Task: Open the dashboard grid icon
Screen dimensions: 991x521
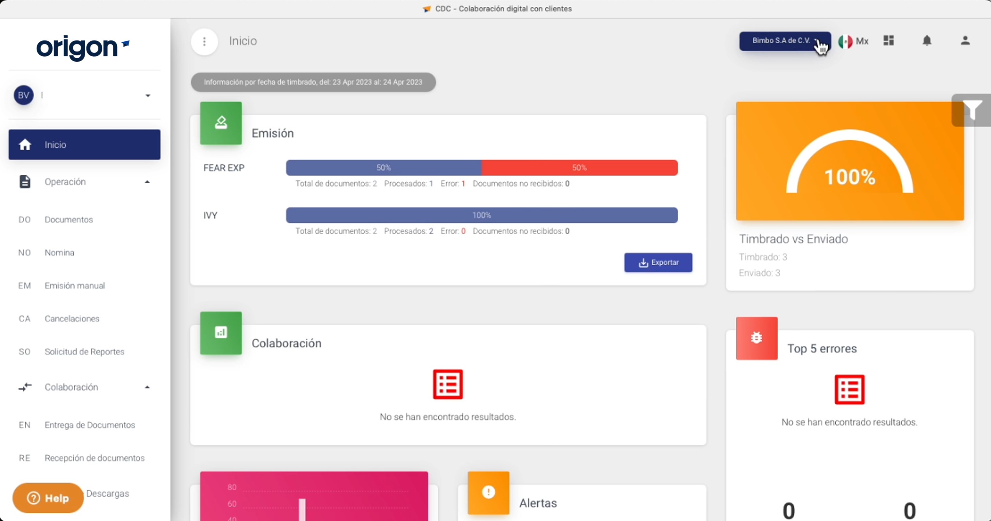Action: [x=889, y=40]
